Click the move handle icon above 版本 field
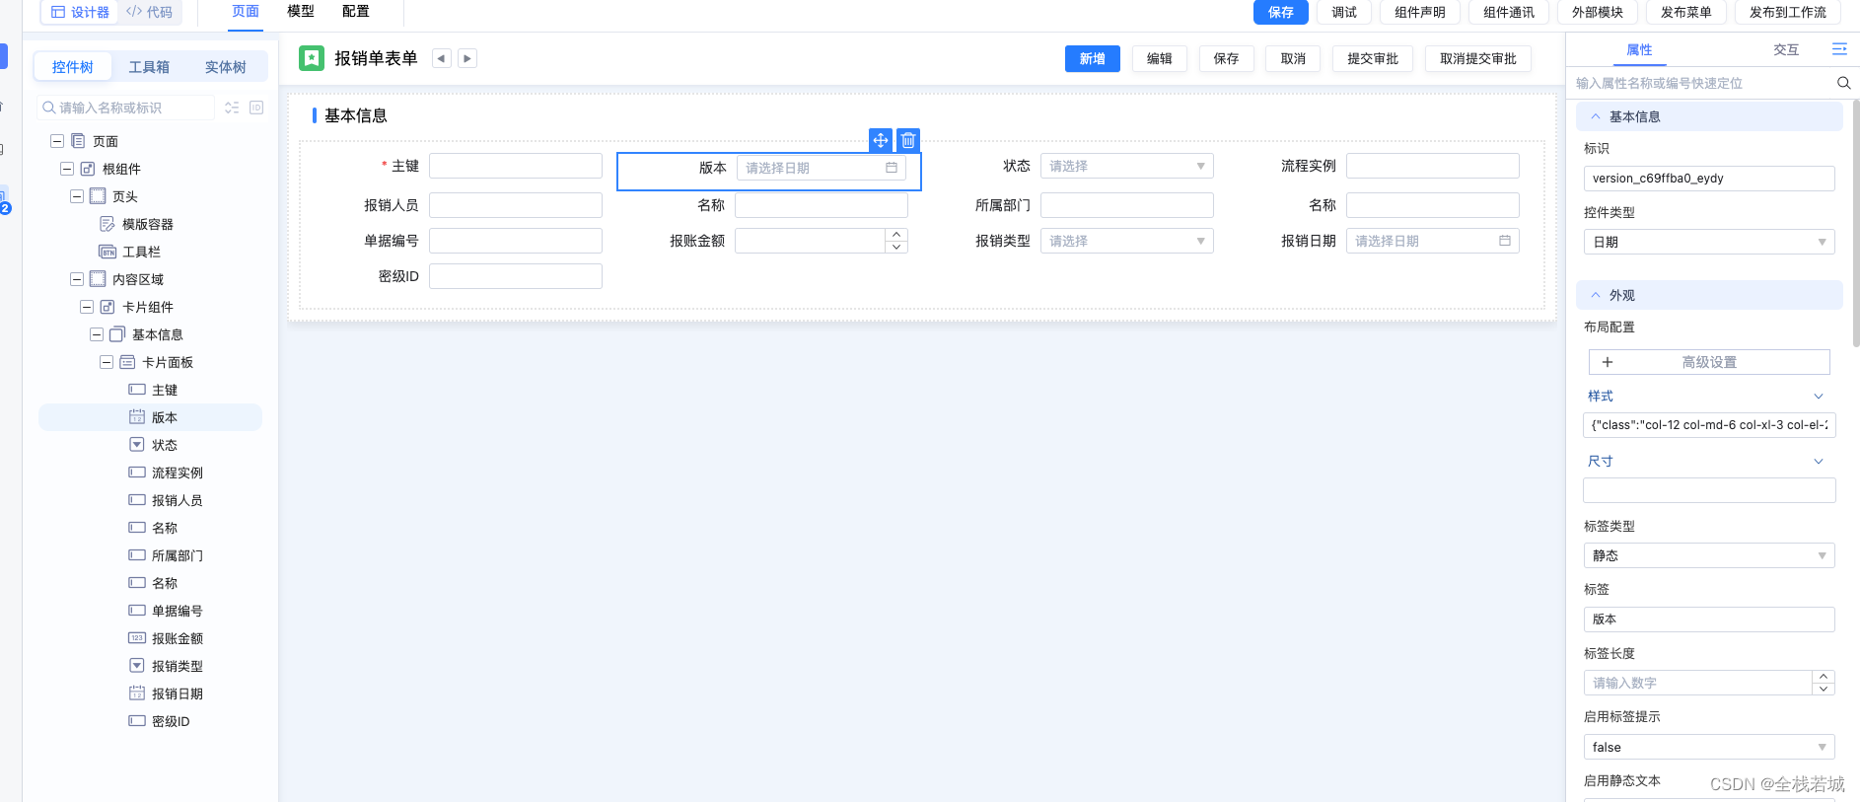This screenshot has width=1860, height=802. coord(881,140)
